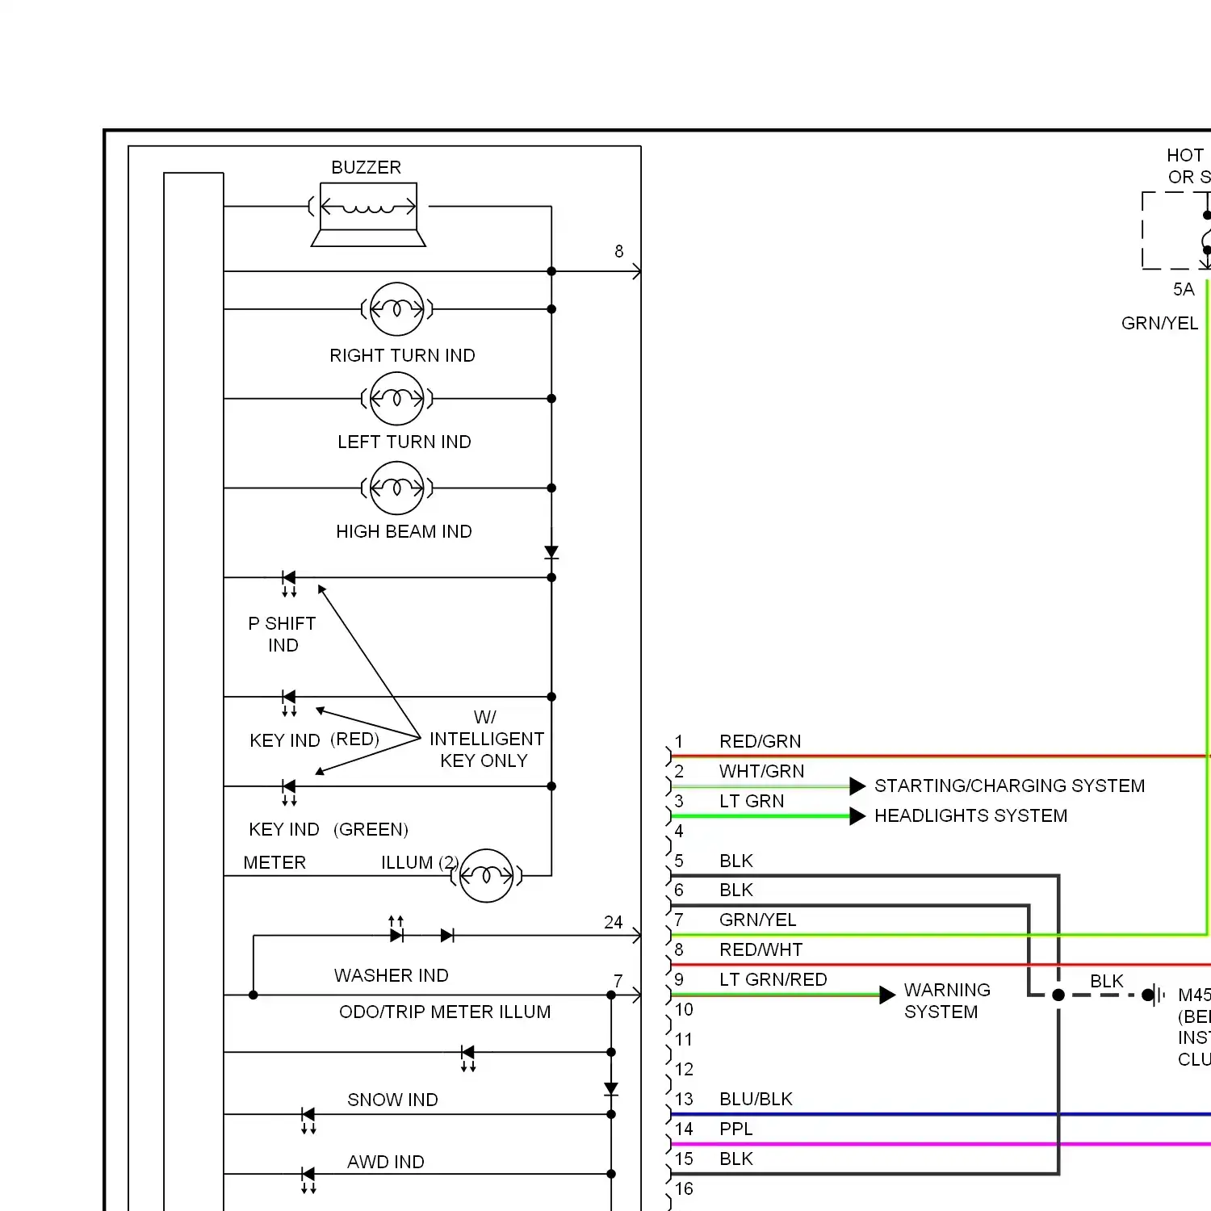The image size is (1211, 1211).
Task: Click the P SHIFT IND label
Action: 282,634
